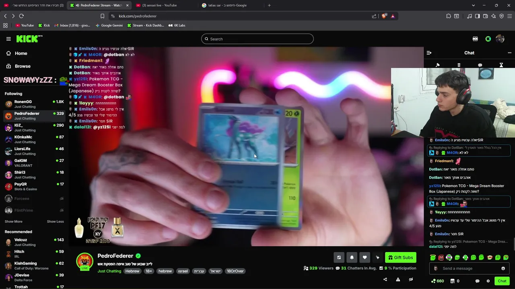
Task: Open the emoji picker in chat input
Action: click(x=503, y=269)
